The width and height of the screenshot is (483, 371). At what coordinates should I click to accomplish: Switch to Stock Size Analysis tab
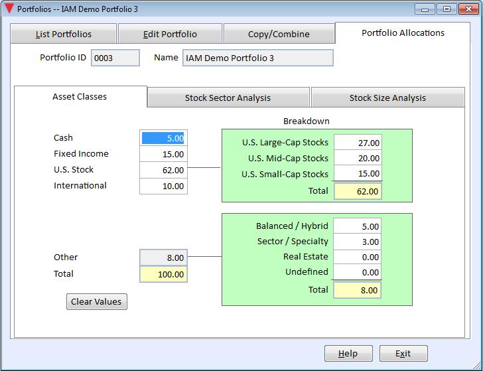tap(388, 98)
